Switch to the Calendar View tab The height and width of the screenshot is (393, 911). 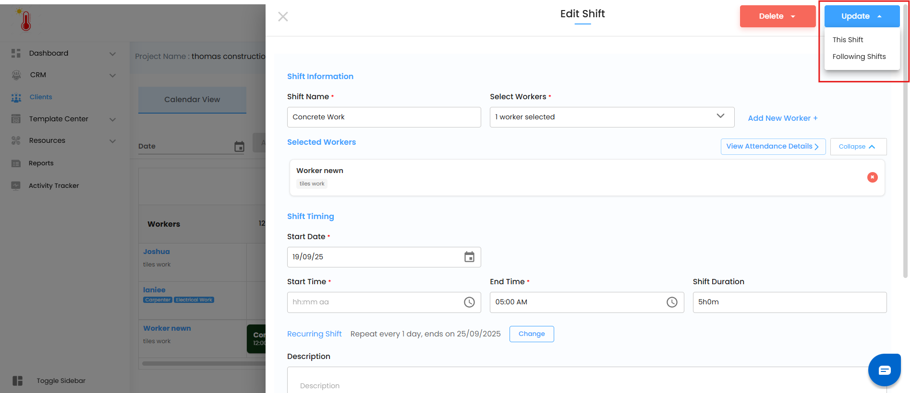pos(192,100)
